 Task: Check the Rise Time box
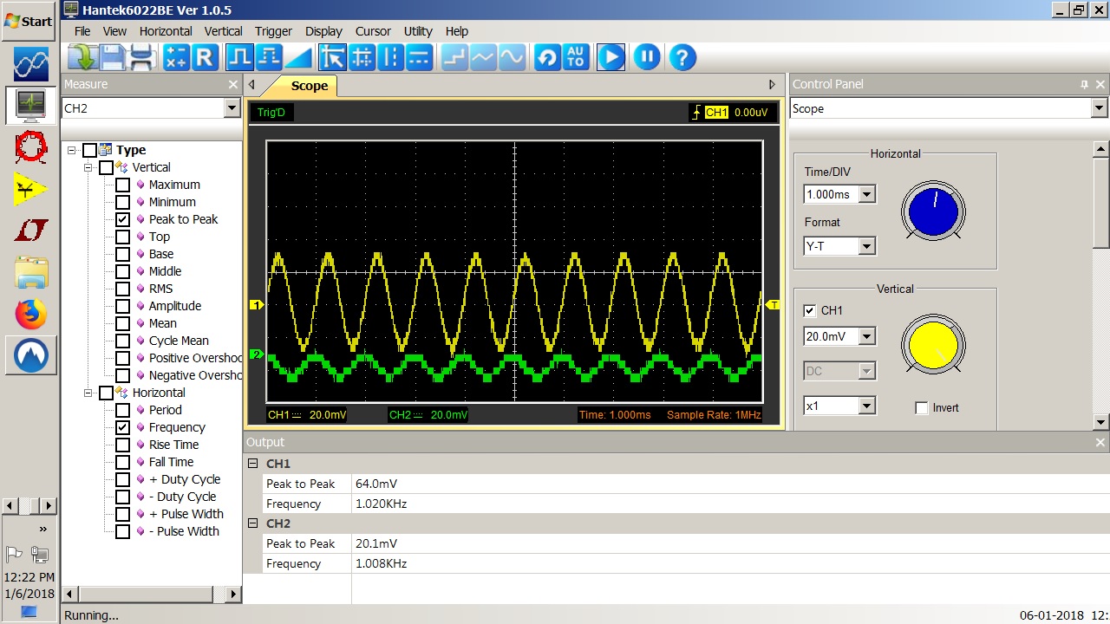point(123,445)
